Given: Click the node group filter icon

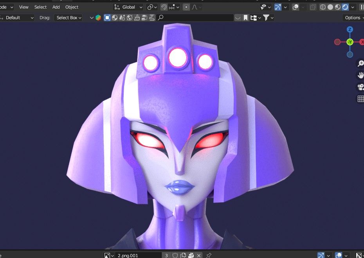Looking at the screenshot, I should tap(144, 18).
